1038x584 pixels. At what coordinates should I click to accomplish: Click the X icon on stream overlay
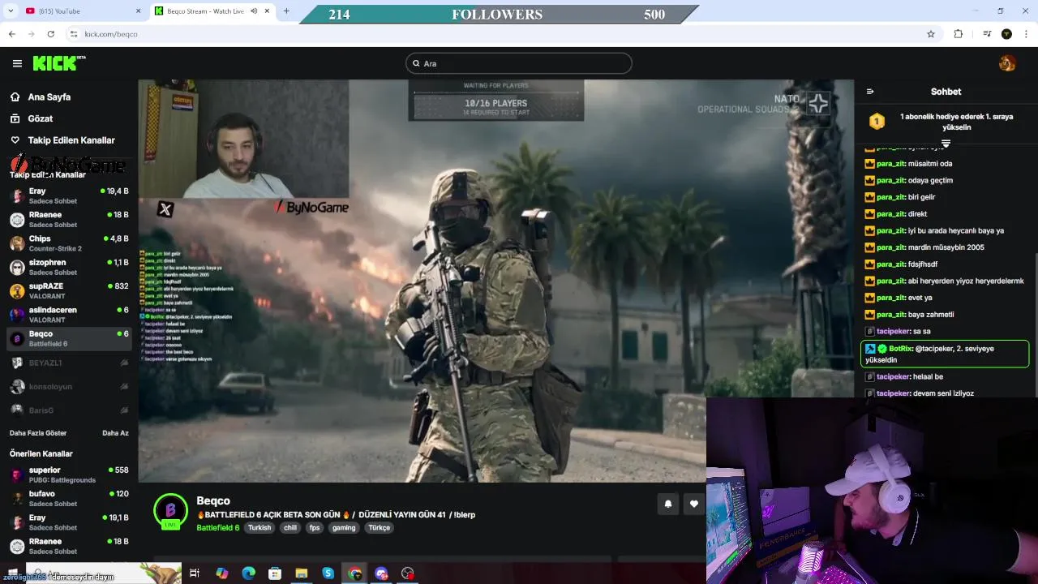pyautogui.click(x=165, y=209)
